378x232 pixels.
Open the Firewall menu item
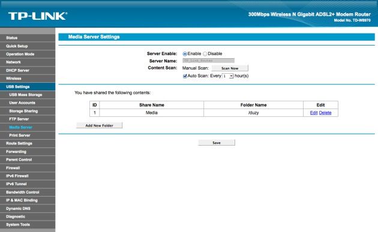pos(28,168)
